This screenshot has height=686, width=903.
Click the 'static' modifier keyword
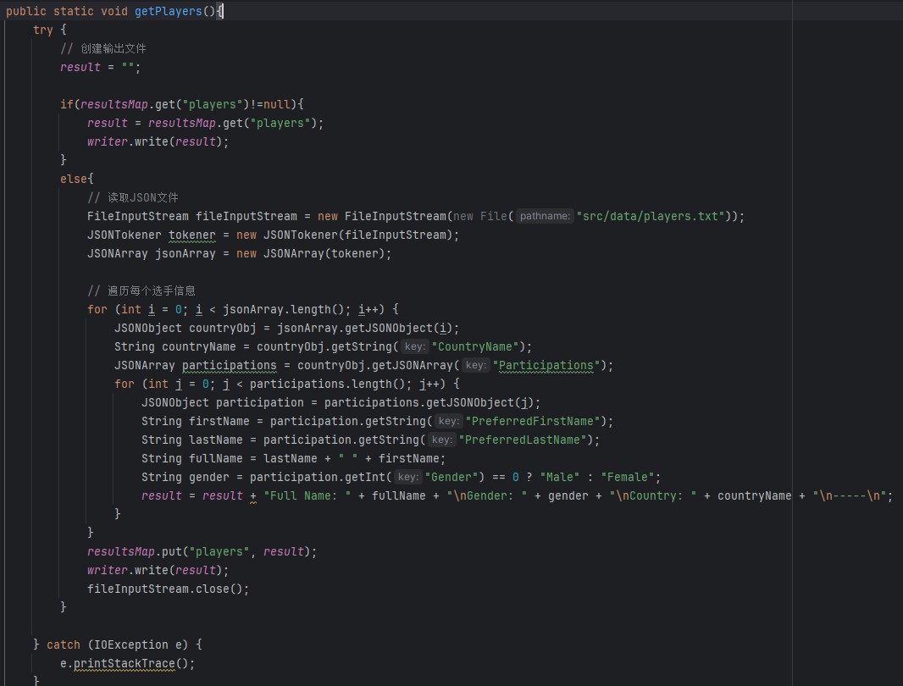pos(74,11)
